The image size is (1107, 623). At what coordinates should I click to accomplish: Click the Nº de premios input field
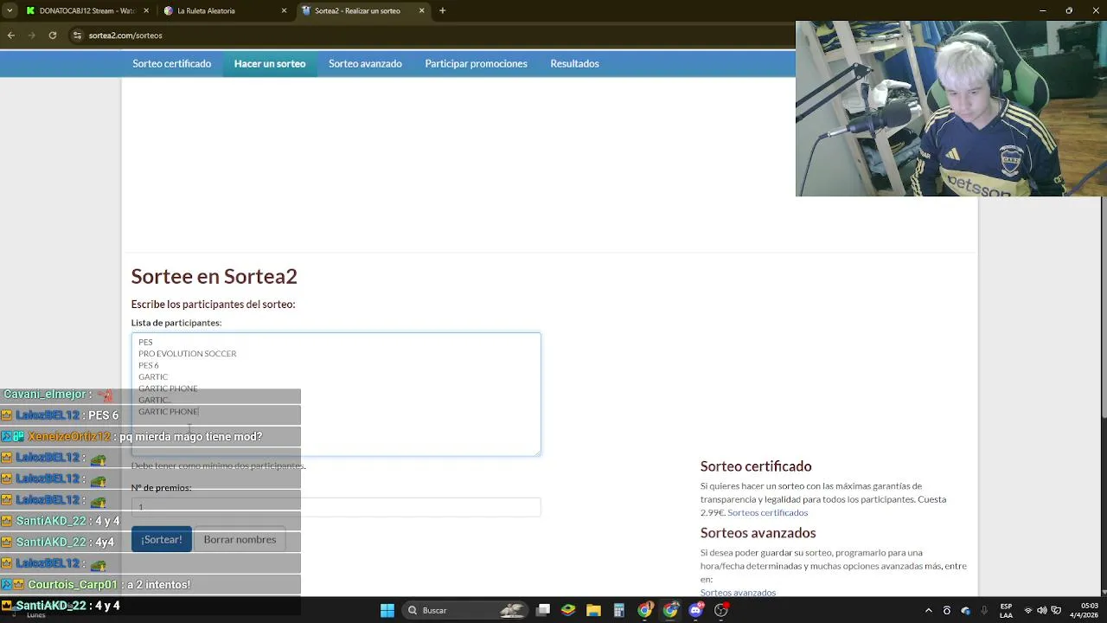coord(336,507)
